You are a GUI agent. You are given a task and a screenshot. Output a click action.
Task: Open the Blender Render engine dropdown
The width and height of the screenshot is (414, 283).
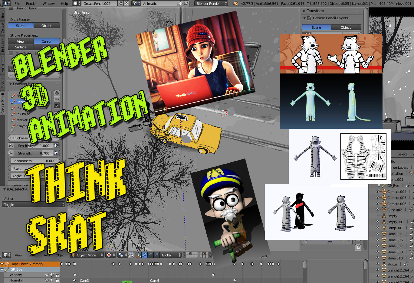click(x=211, y=3)
